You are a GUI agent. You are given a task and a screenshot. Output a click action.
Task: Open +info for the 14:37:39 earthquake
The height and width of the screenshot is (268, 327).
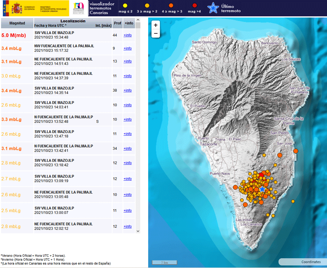coord(128,76)
